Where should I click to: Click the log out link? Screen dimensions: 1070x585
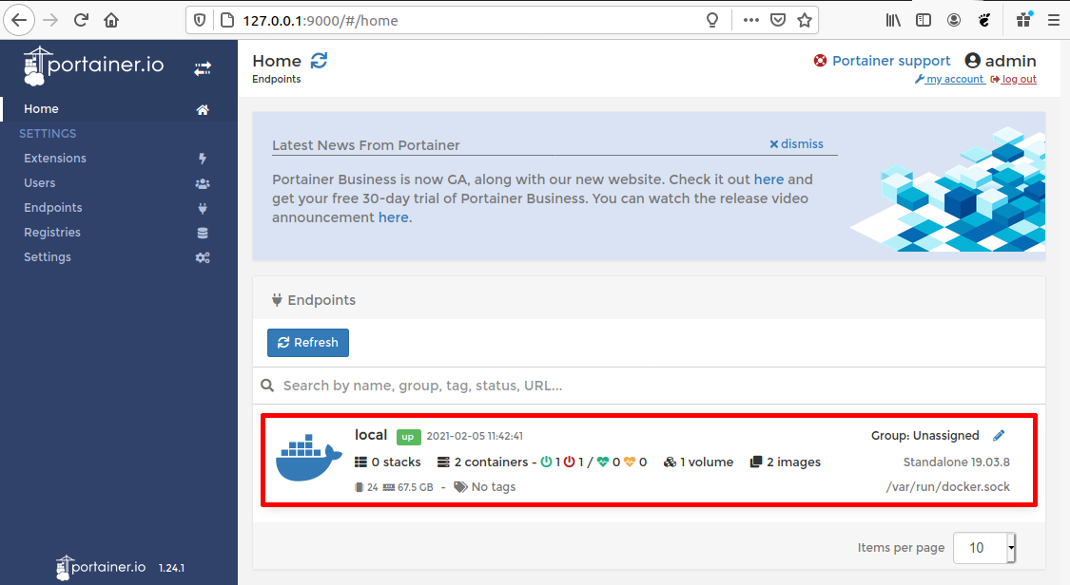[1019, 79]
